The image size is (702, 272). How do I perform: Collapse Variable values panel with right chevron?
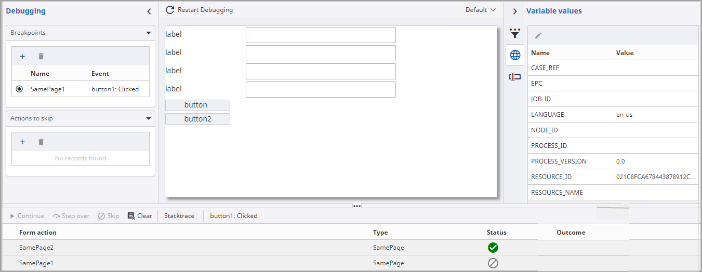point(514,11)
